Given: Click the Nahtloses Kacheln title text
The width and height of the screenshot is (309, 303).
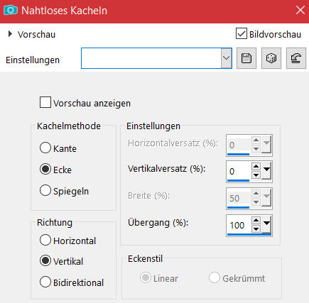Looking at the screenshot, I should pos(64,11).
